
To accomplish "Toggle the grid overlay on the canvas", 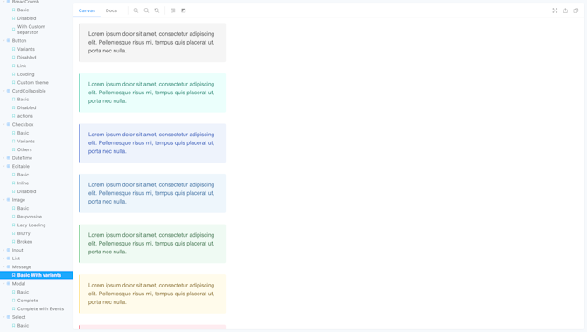I will click(x=173, y=10).
